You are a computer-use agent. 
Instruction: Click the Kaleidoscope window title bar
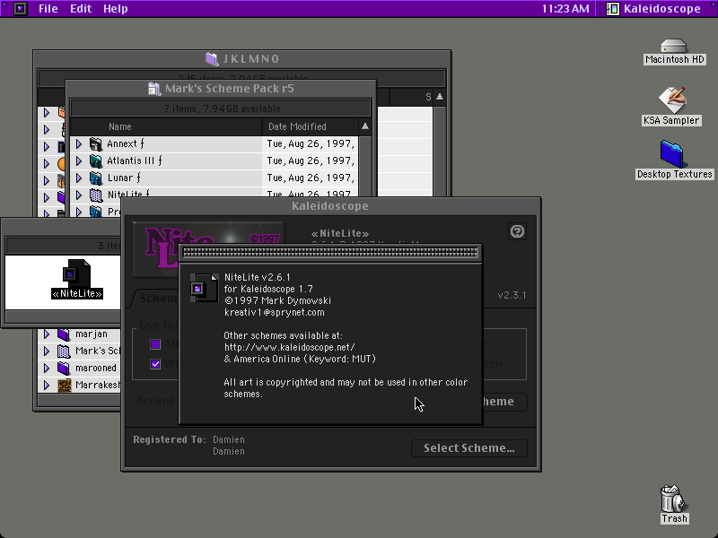(330, 206)
